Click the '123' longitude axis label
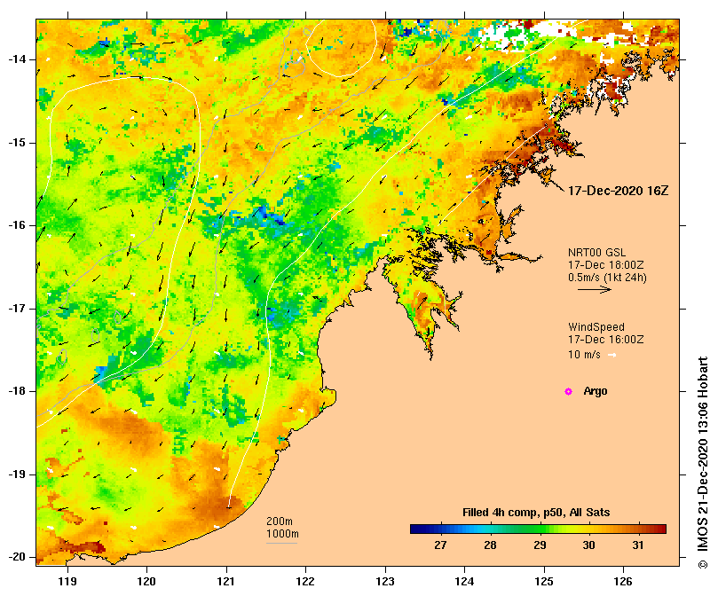The width and height of the screenshot is (718, 596). 385,581
